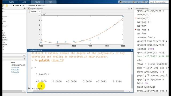Click Users in the folder path

(17, 5)
